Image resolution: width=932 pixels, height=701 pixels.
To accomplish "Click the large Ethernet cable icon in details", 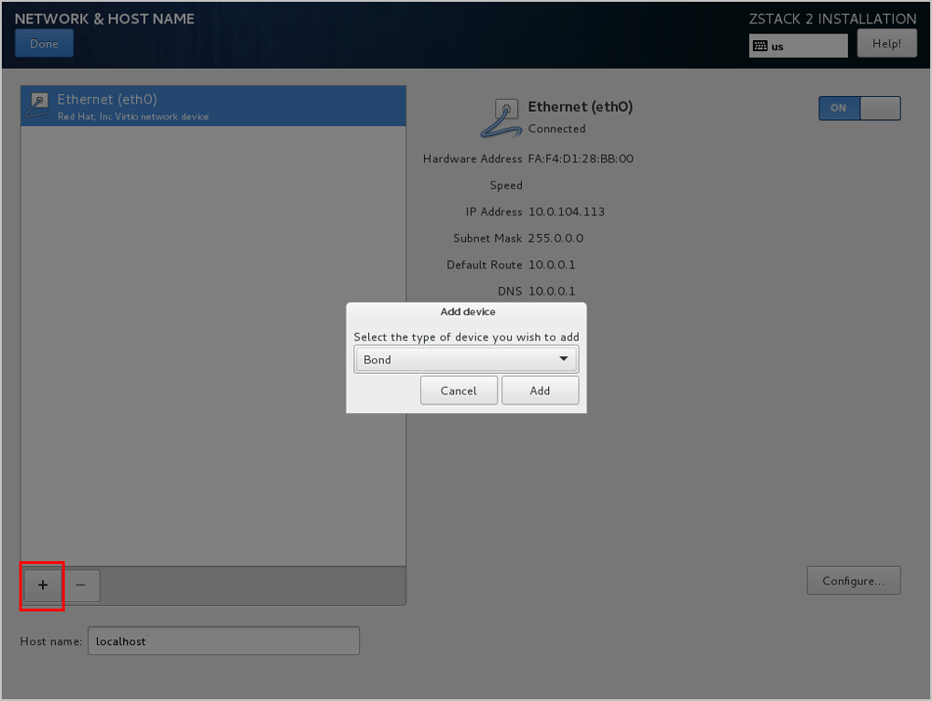I will tap(501, 117).
